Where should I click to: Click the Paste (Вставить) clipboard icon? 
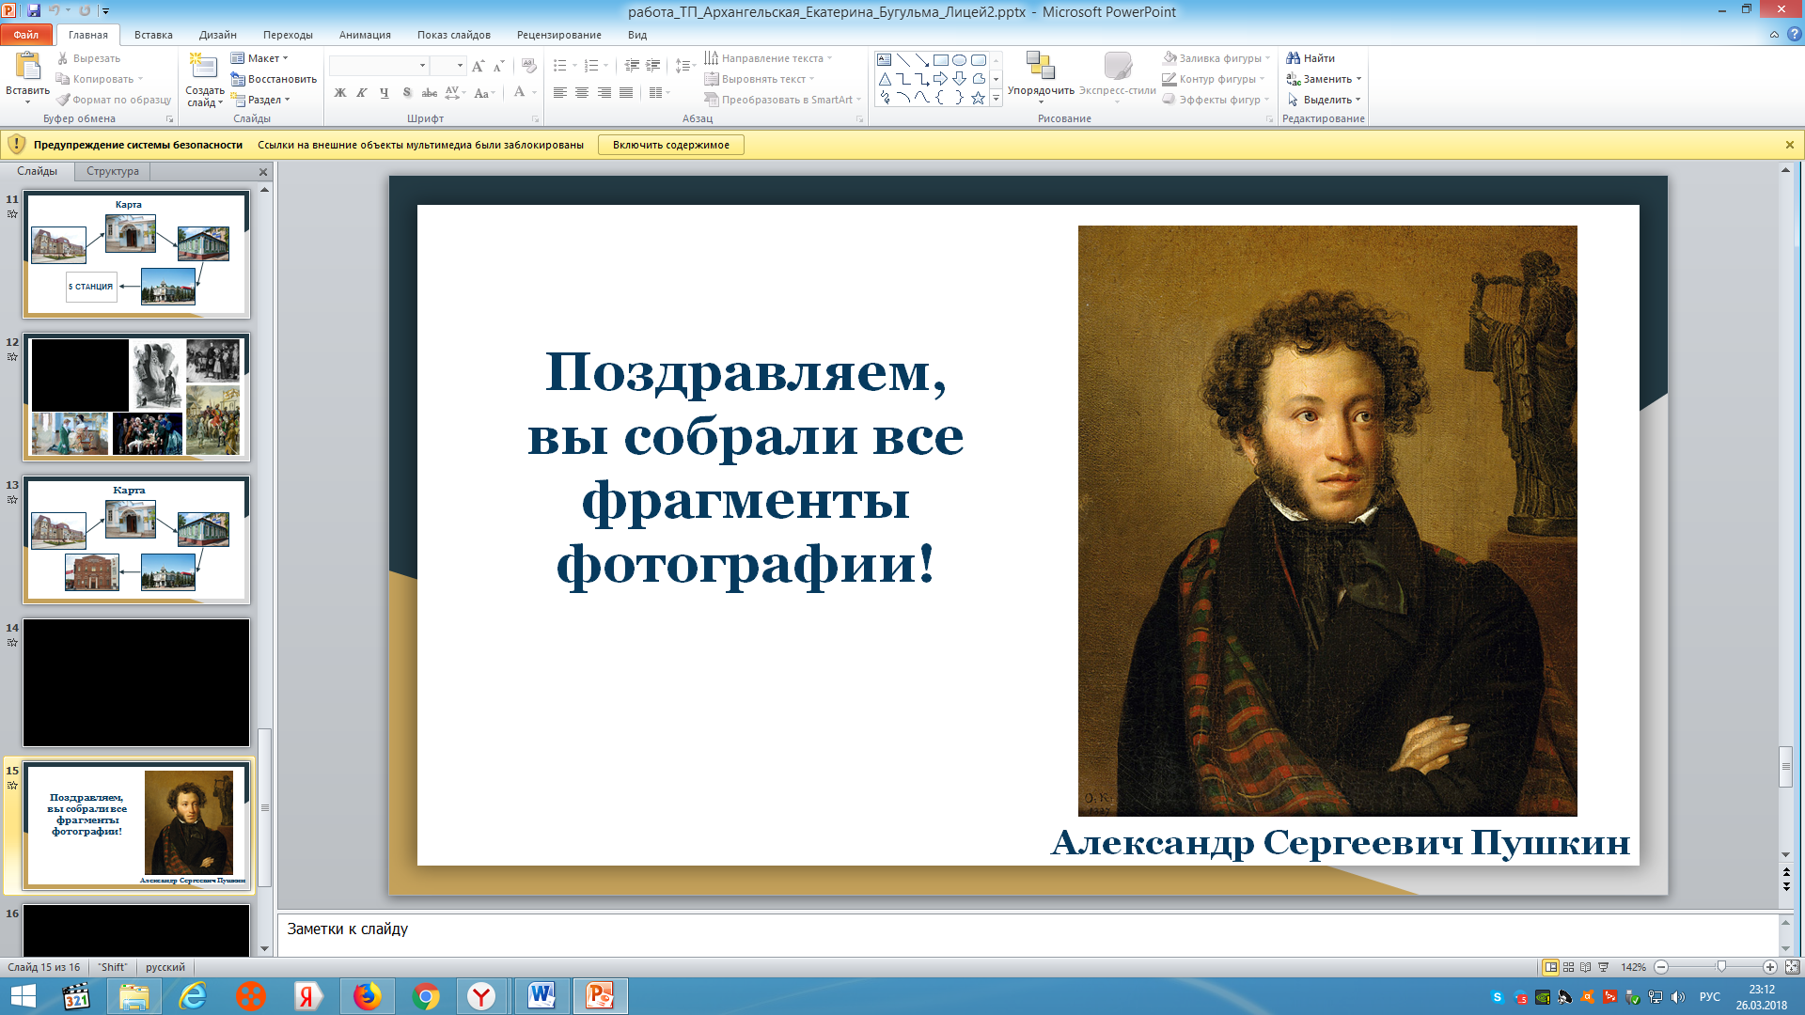(x=27, y=66)
